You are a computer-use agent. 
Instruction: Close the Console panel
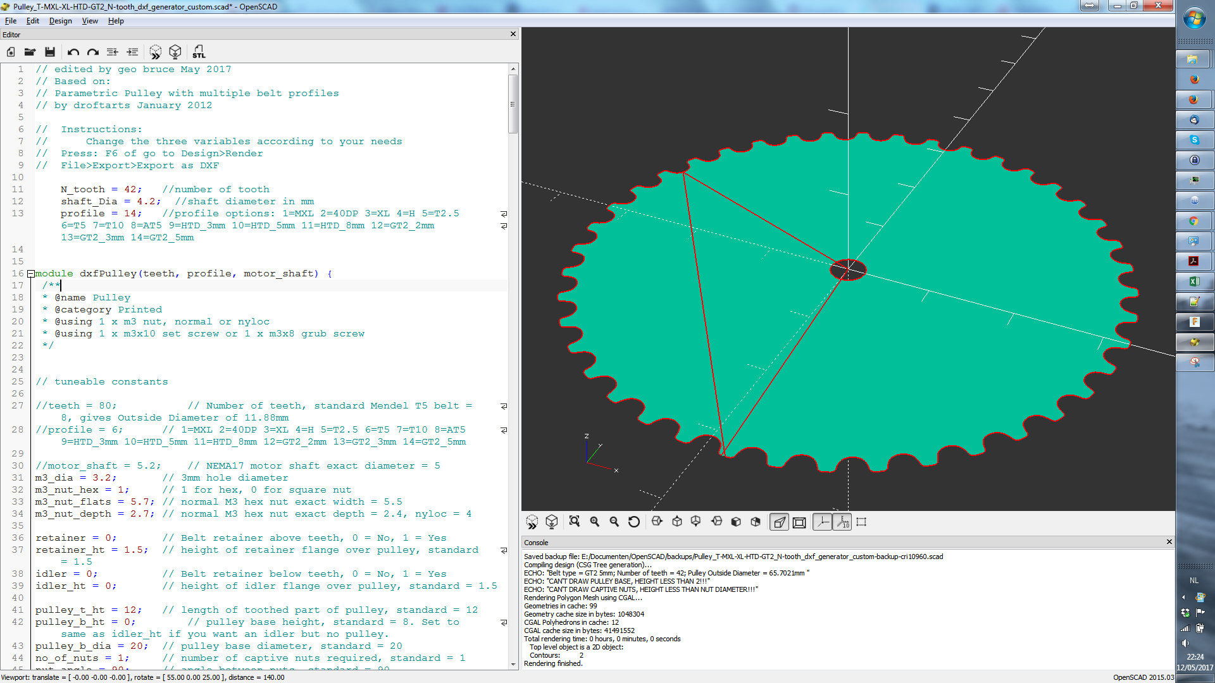tap(1169, 542)
